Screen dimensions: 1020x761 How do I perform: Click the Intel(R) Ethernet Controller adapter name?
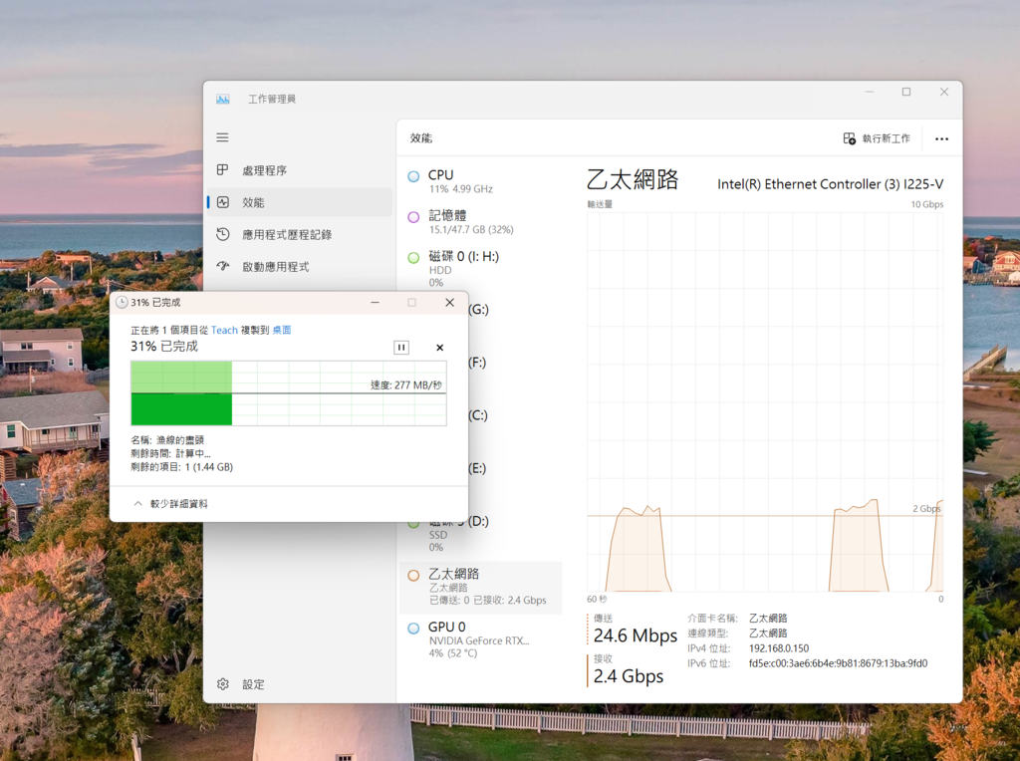coord(830,184)
